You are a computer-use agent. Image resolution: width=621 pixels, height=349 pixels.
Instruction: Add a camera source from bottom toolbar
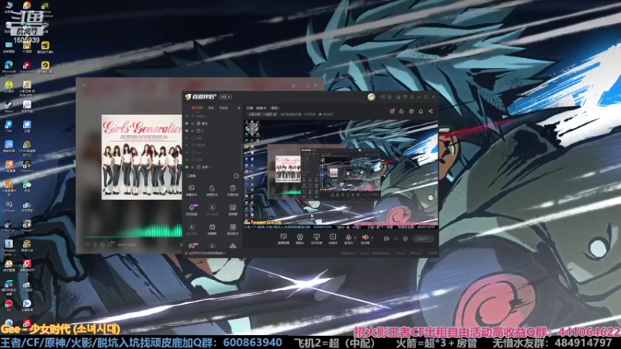pos(300,238)
